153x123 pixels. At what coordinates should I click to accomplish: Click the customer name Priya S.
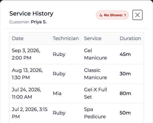(x=39, y=22)
